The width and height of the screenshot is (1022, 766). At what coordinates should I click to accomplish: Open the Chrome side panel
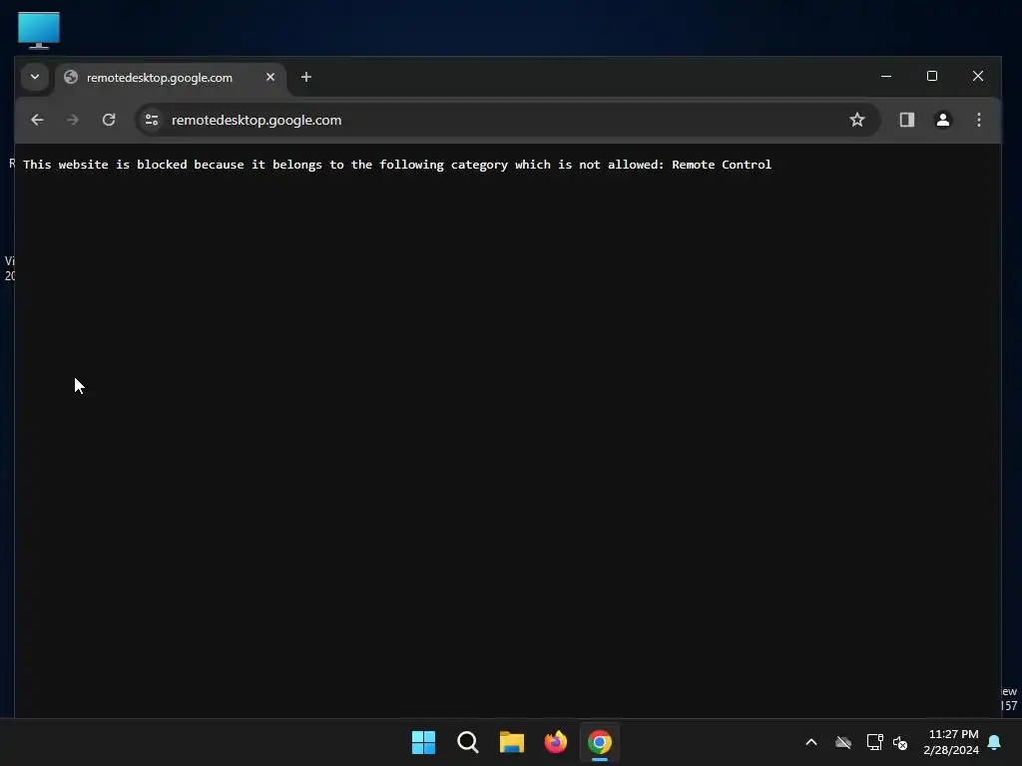point(907,120)
